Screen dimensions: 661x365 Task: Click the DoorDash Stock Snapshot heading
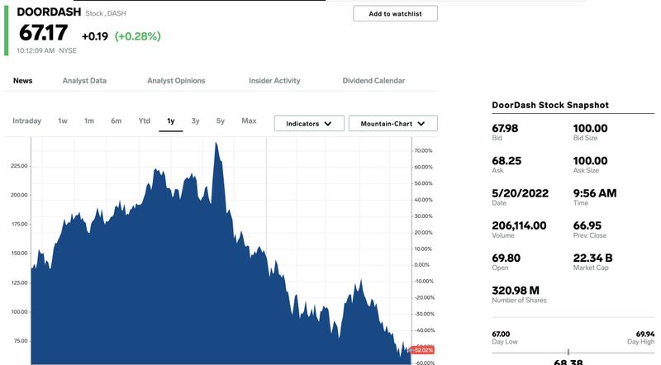550,105
